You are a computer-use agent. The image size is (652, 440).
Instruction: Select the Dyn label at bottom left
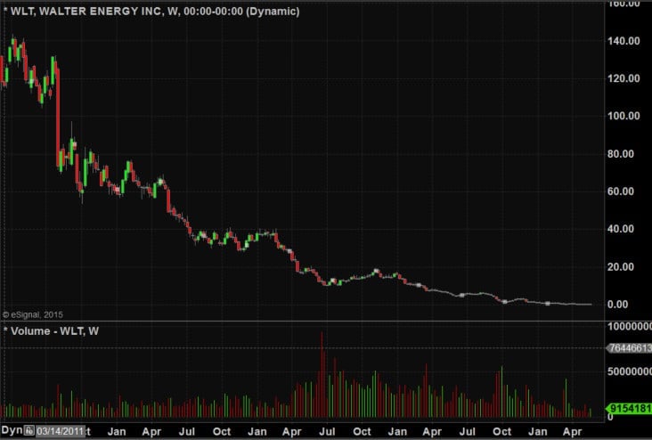click(12, 430)
